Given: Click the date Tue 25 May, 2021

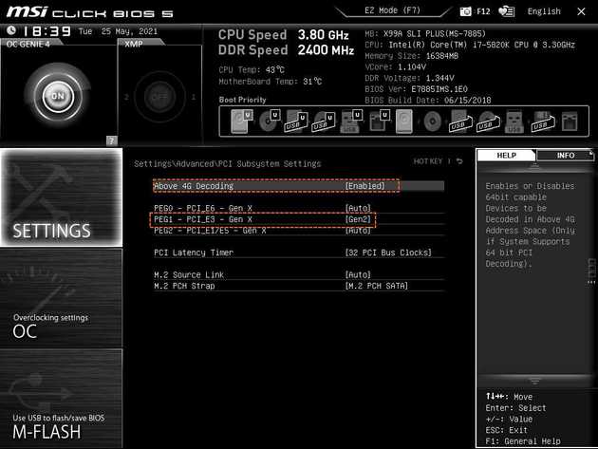Looking at the screenshot, I should [x=118, y=31].
